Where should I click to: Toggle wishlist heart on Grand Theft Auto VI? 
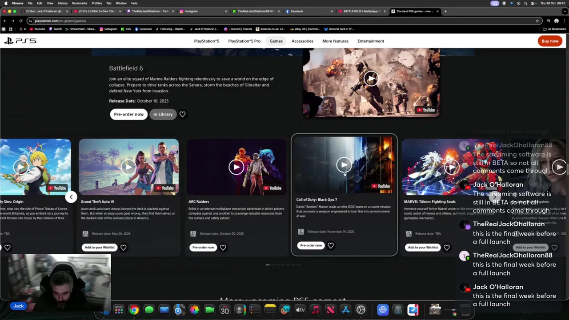click(124, 247)
